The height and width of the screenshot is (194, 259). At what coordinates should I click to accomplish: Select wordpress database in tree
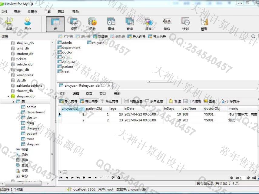[x=25, y=75]
